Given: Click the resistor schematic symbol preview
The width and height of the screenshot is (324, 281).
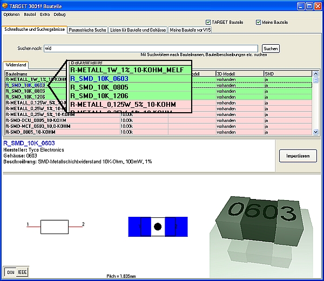Looking at the screenshot, I should coord(56,225).
